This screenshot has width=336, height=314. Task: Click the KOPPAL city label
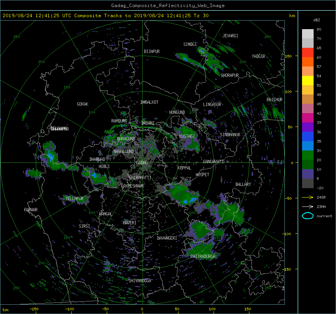[x=184, y=168]
